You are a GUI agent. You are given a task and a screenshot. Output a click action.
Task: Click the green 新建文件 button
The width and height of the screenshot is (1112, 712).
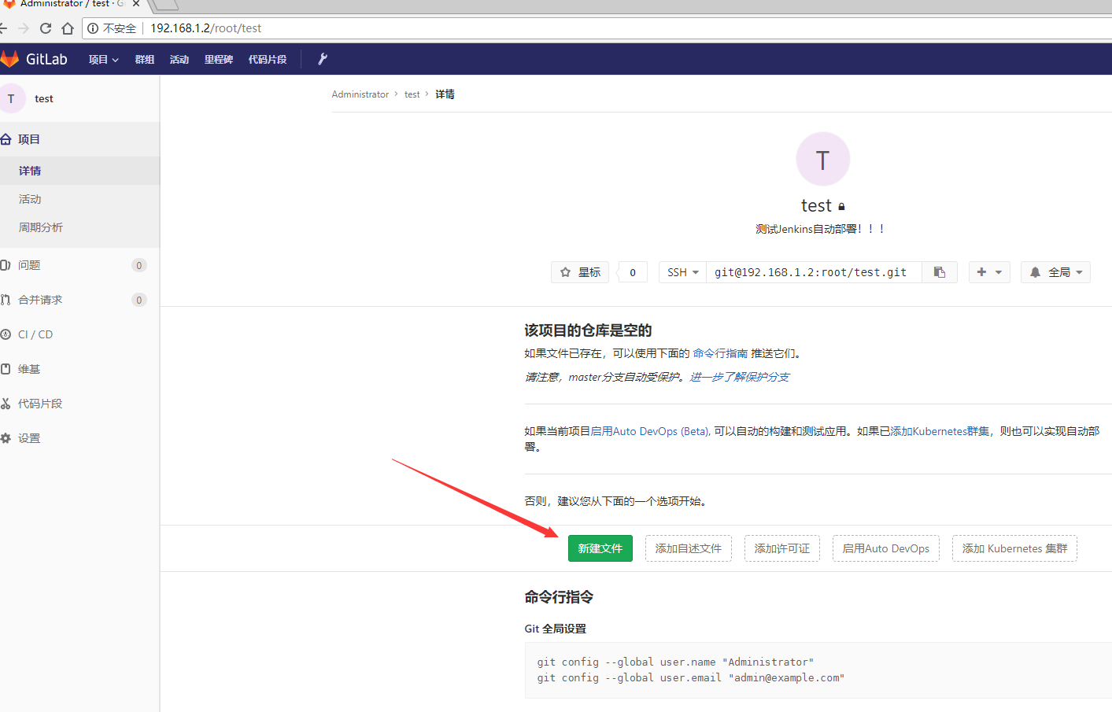(x=600, y=548)
